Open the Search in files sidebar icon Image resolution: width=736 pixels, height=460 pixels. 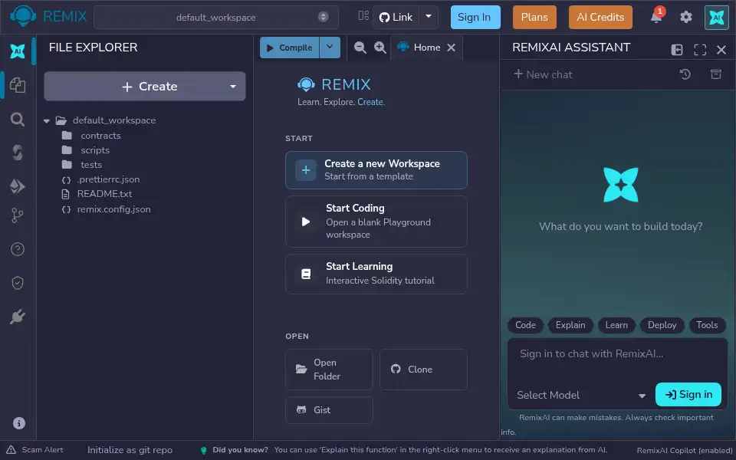pos(18,120)
